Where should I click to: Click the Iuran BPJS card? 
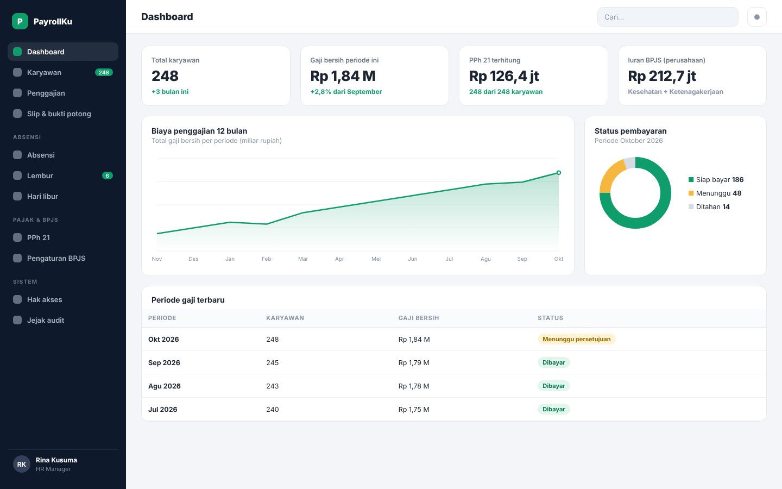tap(692, 76)
